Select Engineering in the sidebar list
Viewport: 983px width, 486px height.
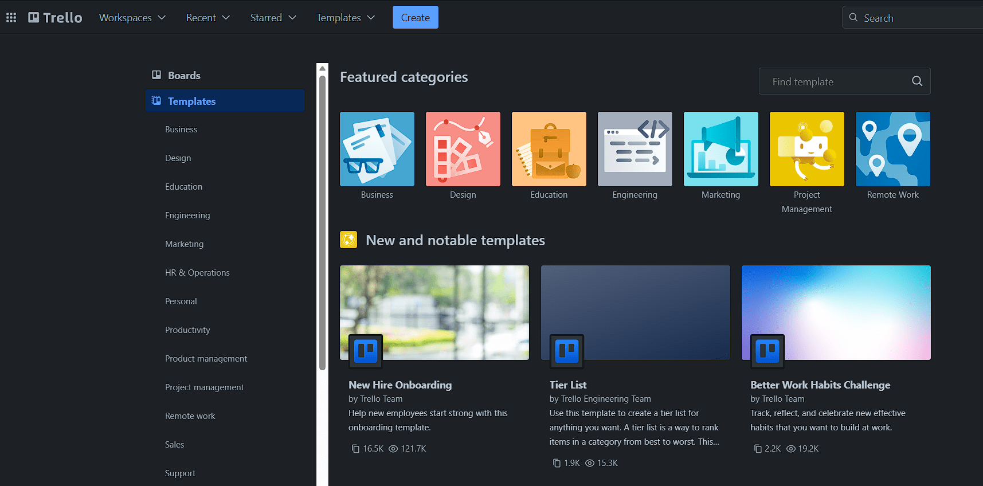pyautogui.click(x=187, y=215)
